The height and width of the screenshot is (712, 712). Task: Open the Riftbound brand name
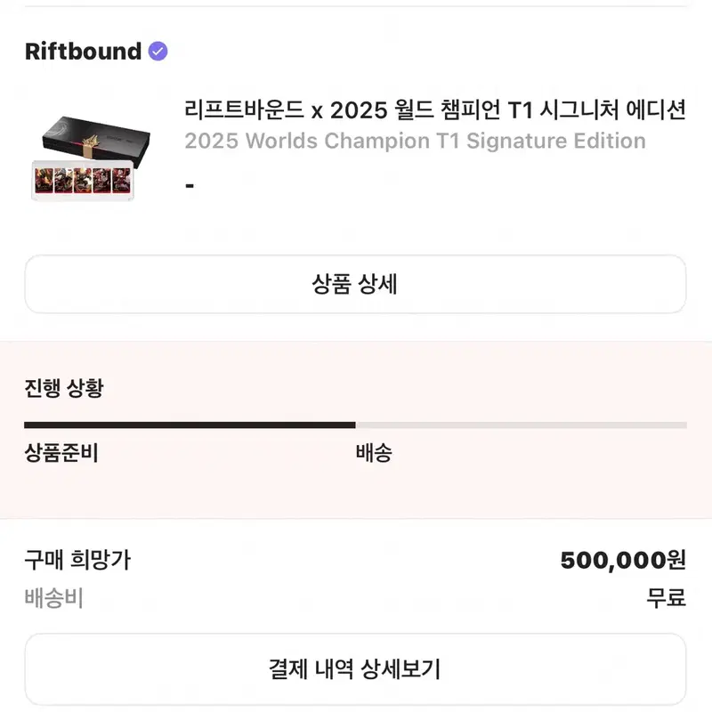(83, 51)
